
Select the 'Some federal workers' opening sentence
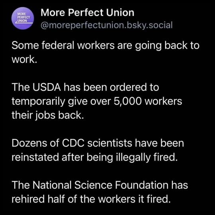click(x=105, y=52)
